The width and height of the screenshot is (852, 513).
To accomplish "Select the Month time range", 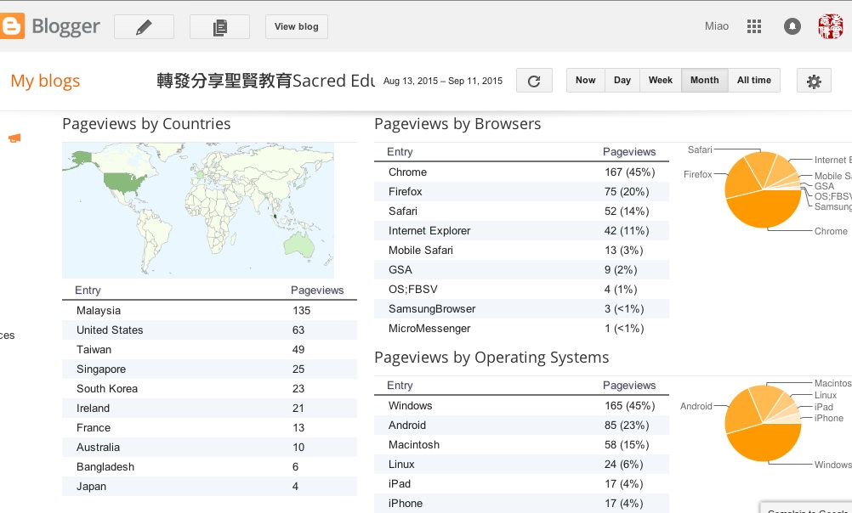I will point(705,81).
